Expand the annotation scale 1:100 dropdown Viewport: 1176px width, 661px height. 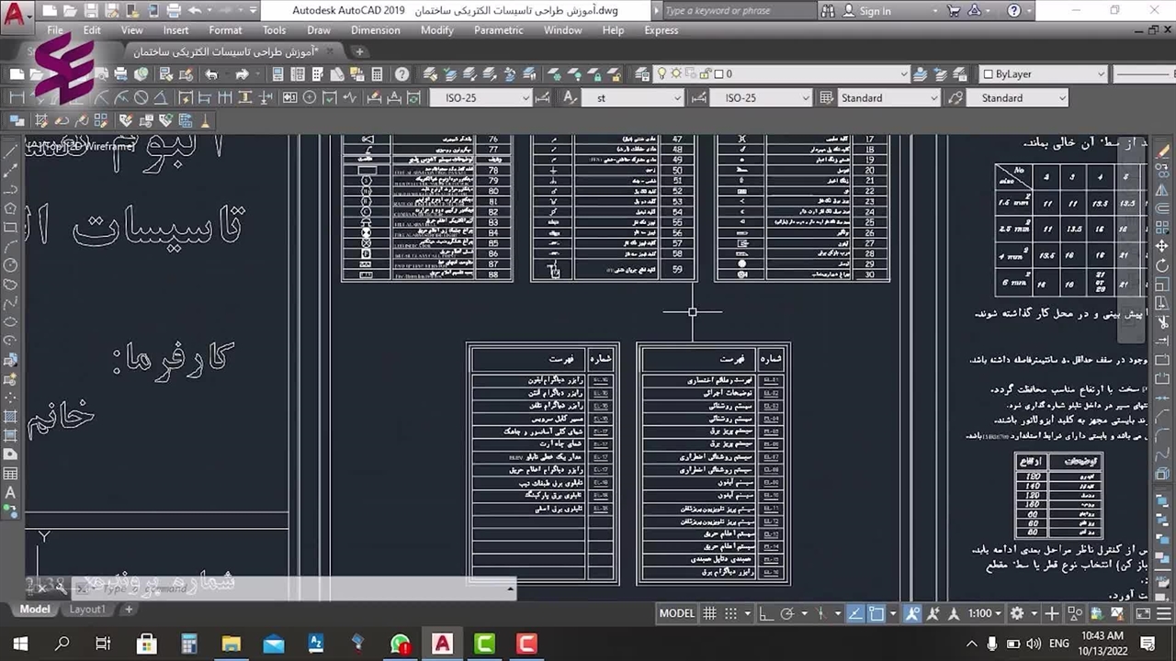coord(986,613)
